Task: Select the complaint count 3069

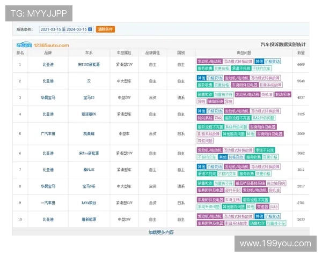Action: click(301, 134)
